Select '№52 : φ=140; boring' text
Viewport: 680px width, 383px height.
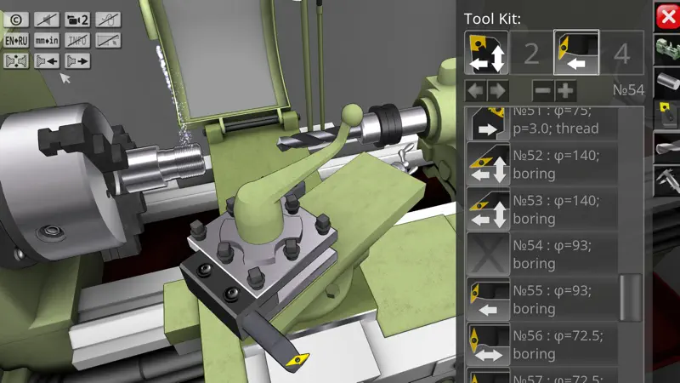(x=557, y=164)
